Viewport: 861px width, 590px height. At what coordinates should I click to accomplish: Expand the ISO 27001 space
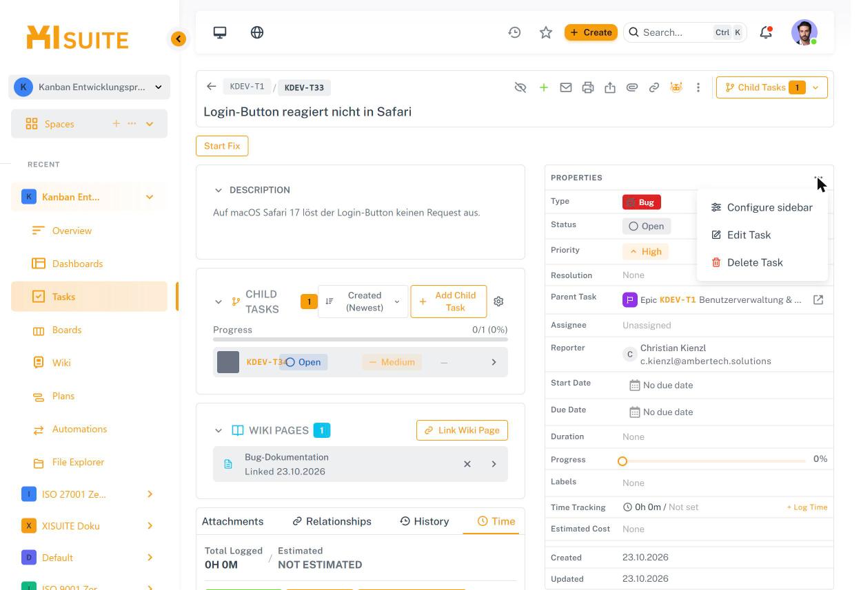pos(150,494)
